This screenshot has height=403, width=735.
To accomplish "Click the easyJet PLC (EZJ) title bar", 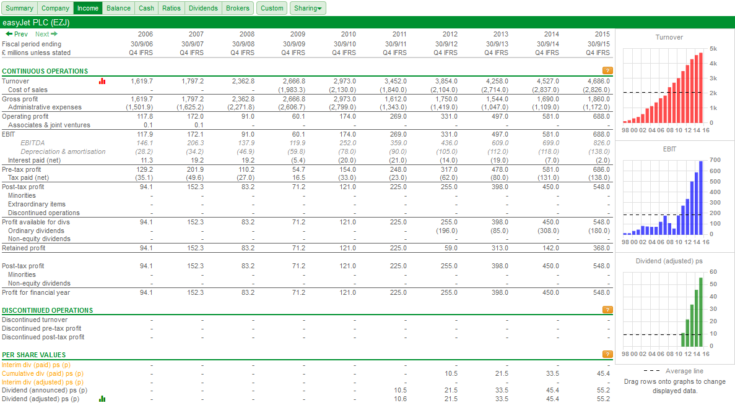I will (x=368, y=22).
